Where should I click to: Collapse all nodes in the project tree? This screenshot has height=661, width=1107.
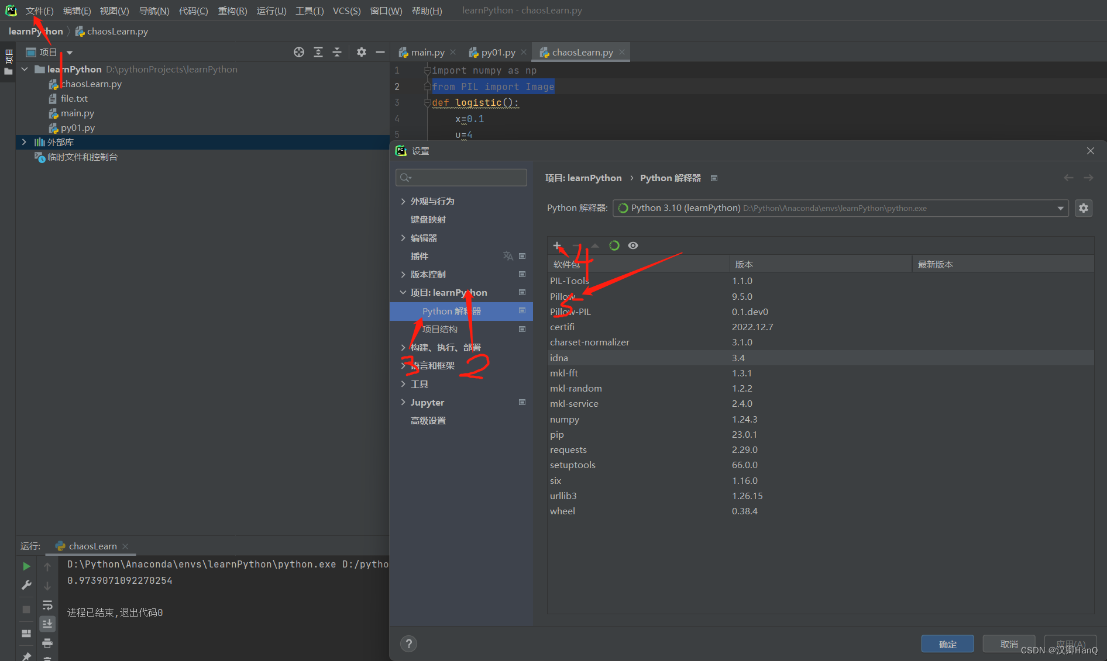point(337,52)
